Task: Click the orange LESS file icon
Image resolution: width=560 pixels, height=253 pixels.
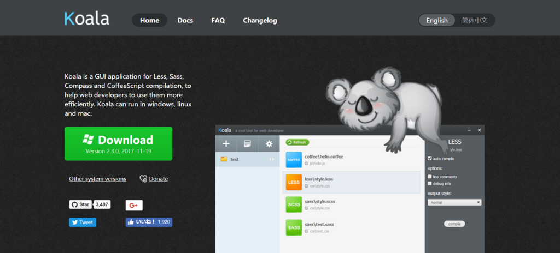Action: pos(294,182)
